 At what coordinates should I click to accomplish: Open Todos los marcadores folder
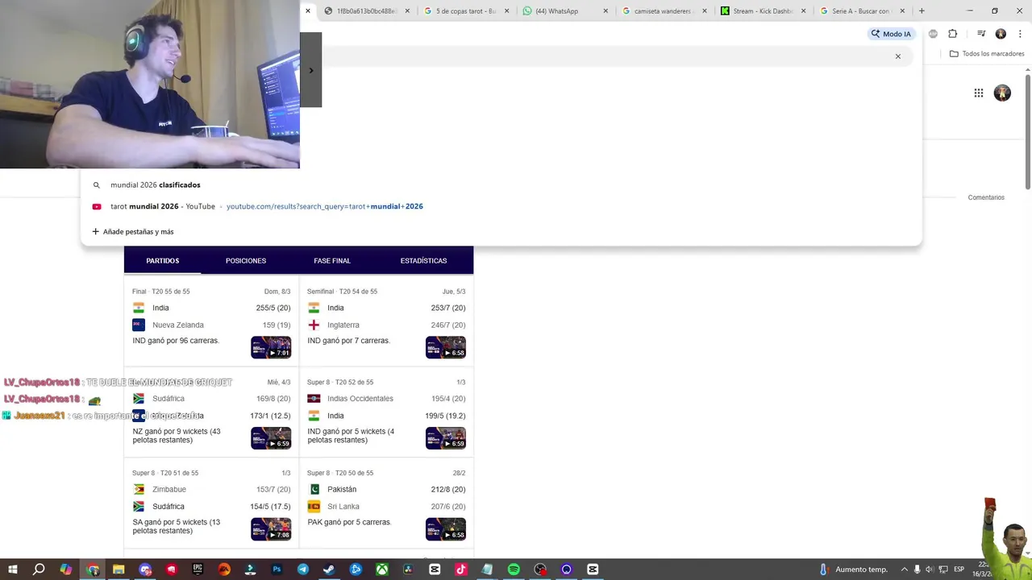[987, 54]
